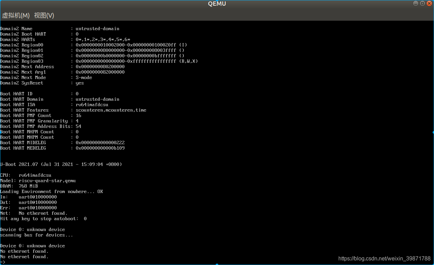This screenshot has width=434, height=265.
Task: Click the 'Domain2 Region03' line
Action: tap(99, 61)
